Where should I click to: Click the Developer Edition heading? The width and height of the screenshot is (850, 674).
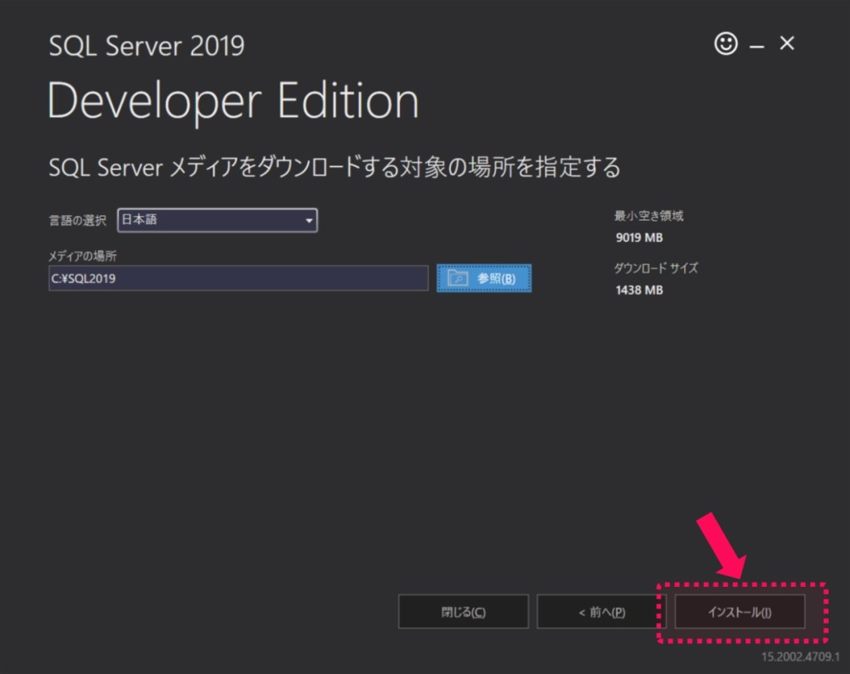(233, 101)
